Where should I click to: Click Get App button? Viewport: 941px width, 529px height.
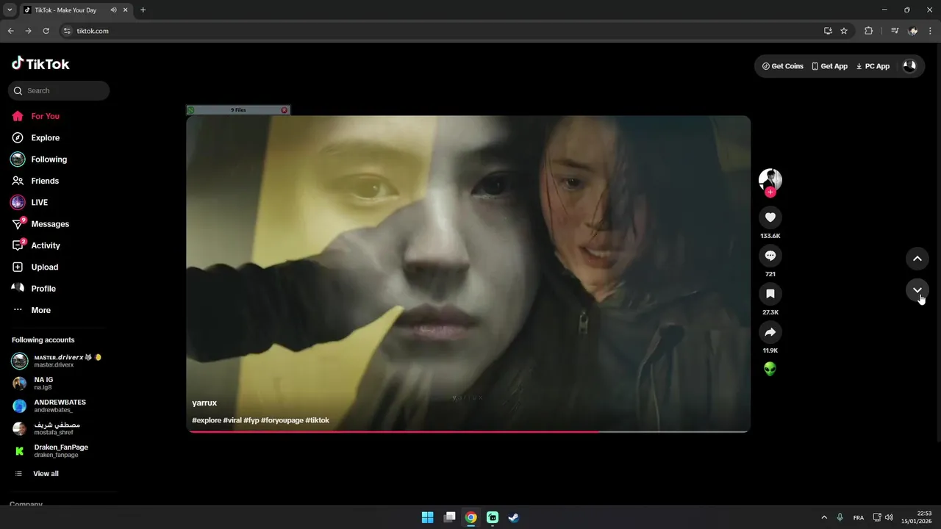(x=829, y=66)
